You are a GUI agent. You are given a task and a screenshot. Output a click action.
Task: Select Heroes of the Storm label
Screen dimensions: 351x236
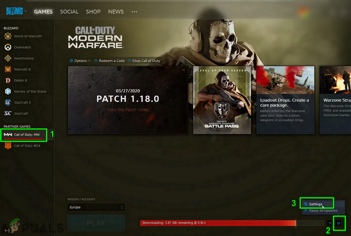click(x=30, y=91)
